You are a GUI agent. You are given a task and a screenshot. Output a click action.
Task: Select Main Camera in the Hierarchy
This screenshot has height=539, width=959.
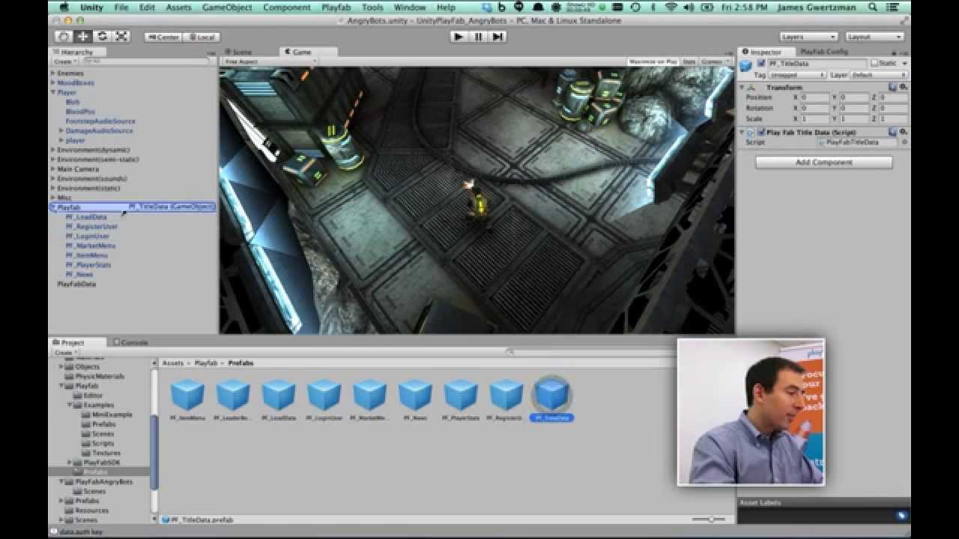[78, 169]
